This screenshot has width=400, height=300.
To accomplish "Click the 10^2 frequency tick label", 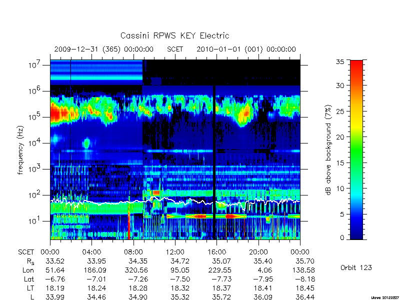I will click(35, 195).
